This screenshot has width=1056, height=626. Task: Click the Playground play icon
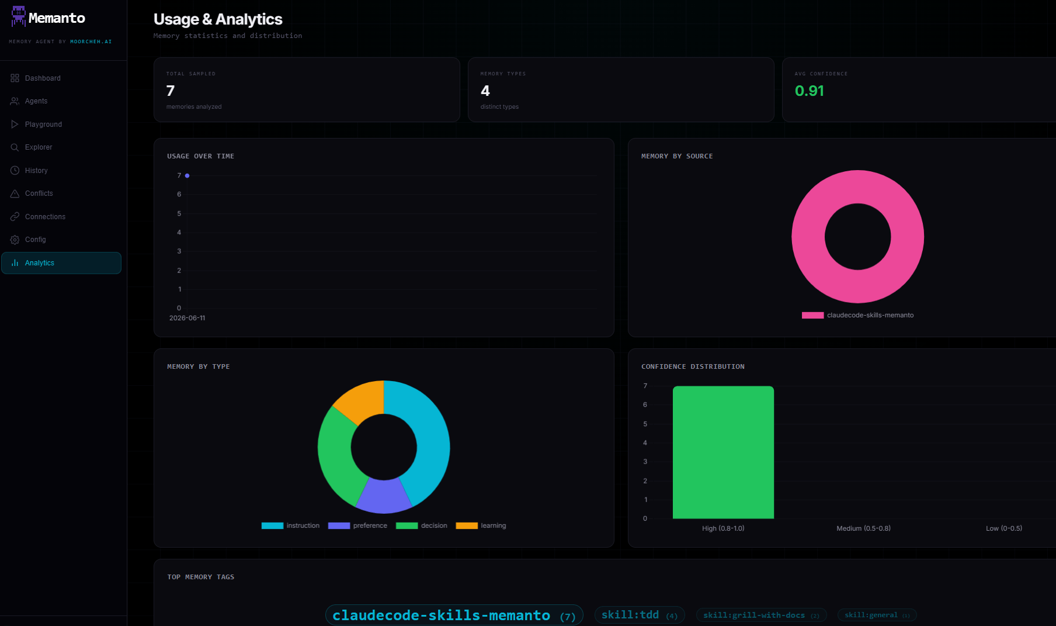point(15,124)
